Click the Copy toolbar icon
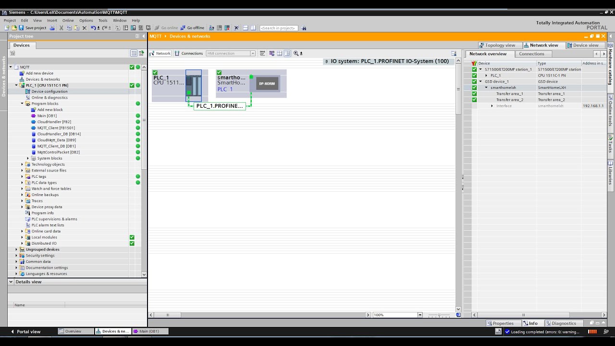Screen dimensions: 615x346 (69, 28)
